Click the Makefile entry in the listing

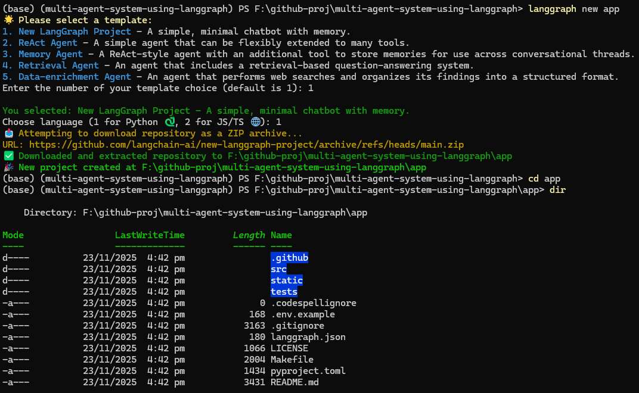tap(292, 359)
